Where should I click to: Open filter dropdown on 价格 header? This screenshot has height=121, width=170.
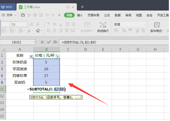[58, 57]
